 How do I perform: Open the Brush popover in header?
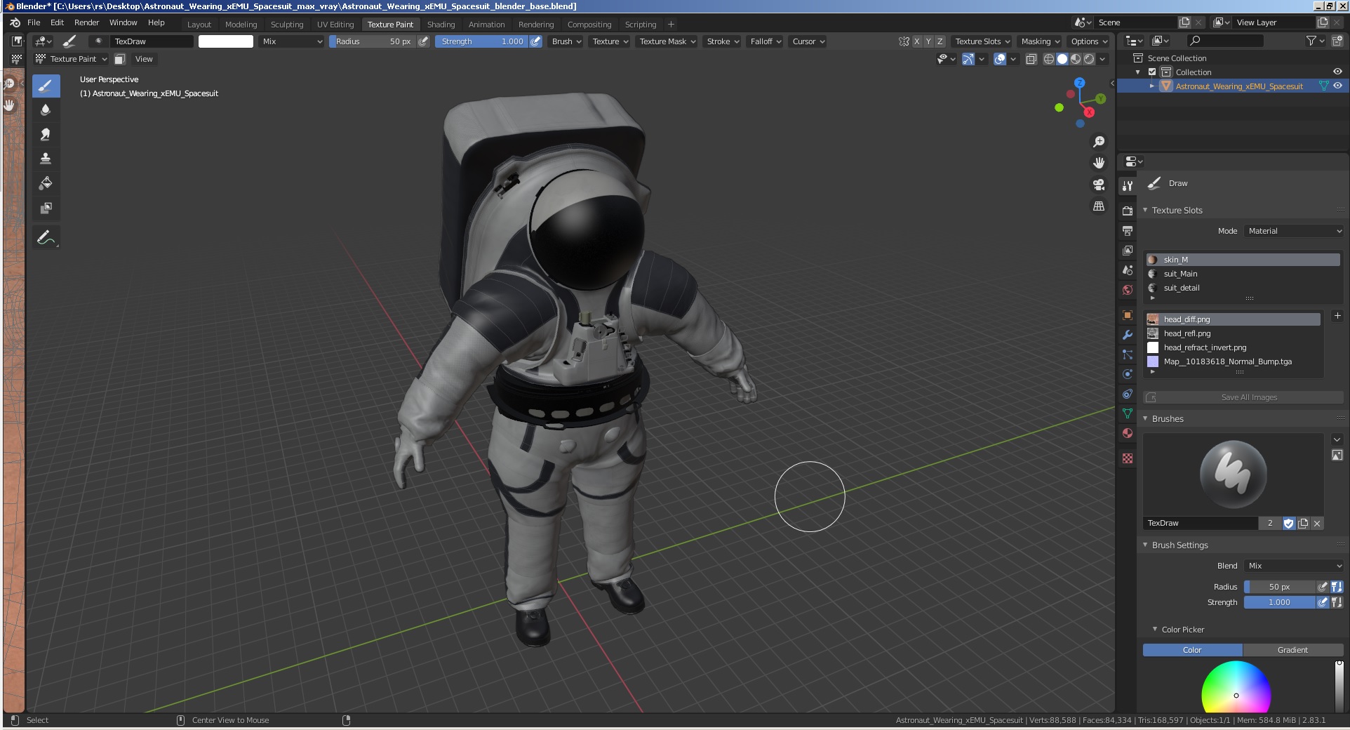pyautogui.click(x=566, y=41)
